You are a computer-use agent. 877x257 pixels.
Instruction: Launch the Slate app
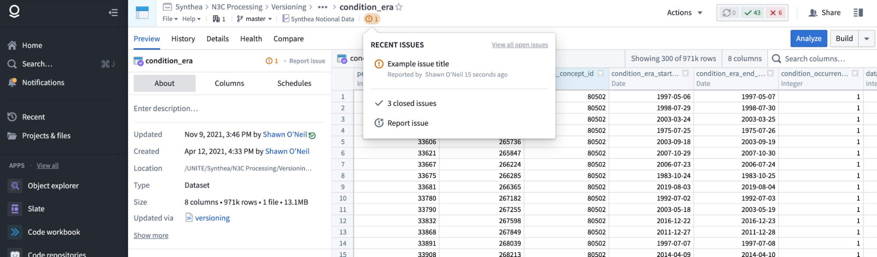click(36, 209)
